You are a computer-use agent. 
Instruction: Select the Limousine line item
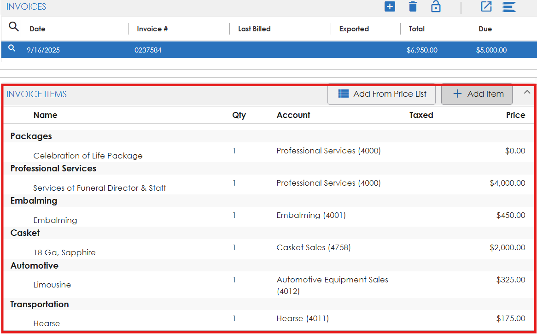[x=52, y=285]
